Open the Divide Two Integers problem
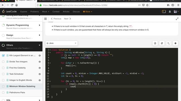Screen dimensions: 181x101 coord(18,62)
